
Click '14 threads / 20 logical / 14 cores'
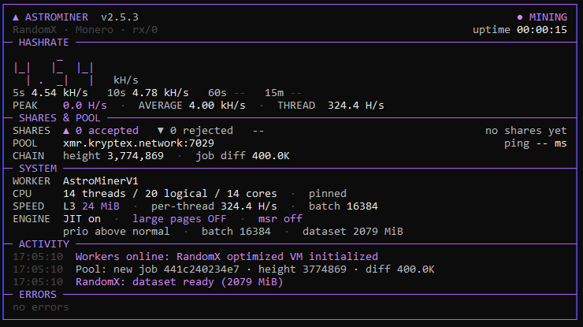tap(170, 194)
